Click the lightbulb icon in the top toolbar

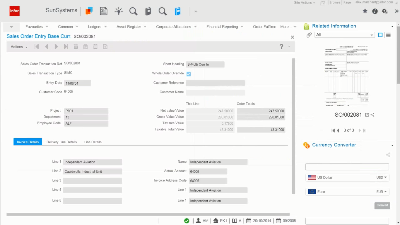coord(119,11)
